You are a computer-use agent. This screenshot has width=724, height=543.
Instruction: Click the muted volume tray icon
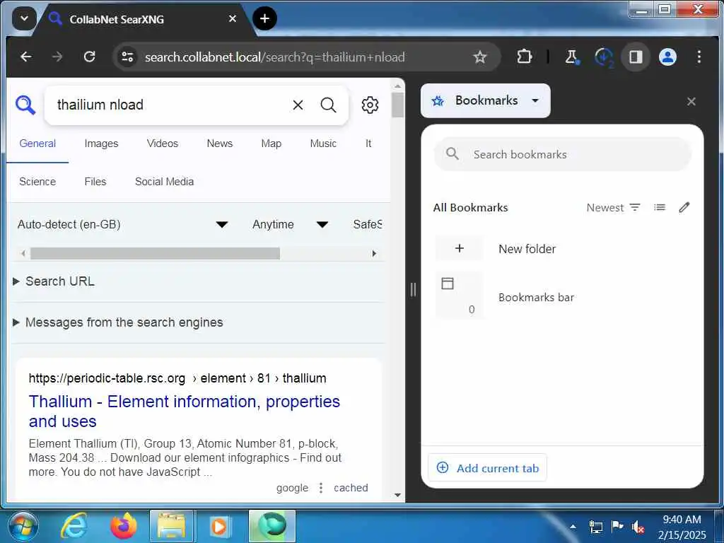click(638, 526)
